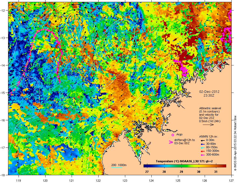This screenshot has height=183, width=237.
Task: Click the magenta 300-600m arrow legend symbol
Action: (x=203, y=155)
